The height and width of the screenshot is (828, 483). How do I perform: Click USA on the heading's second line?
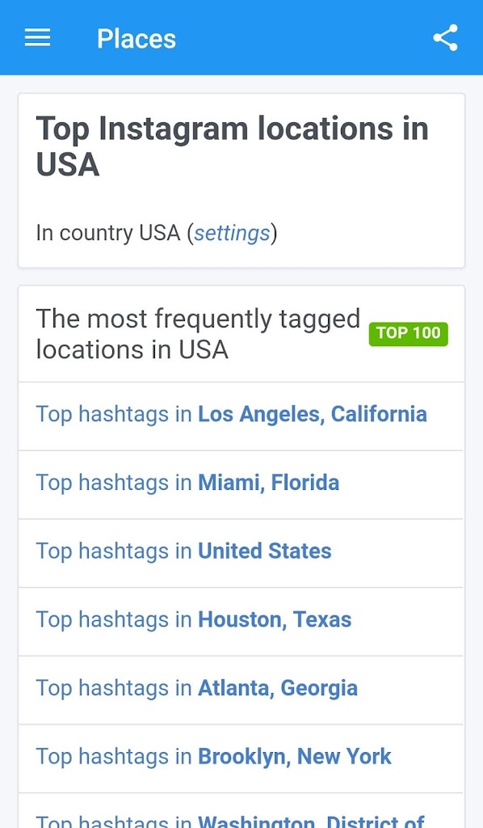click(x=68, y=164)
